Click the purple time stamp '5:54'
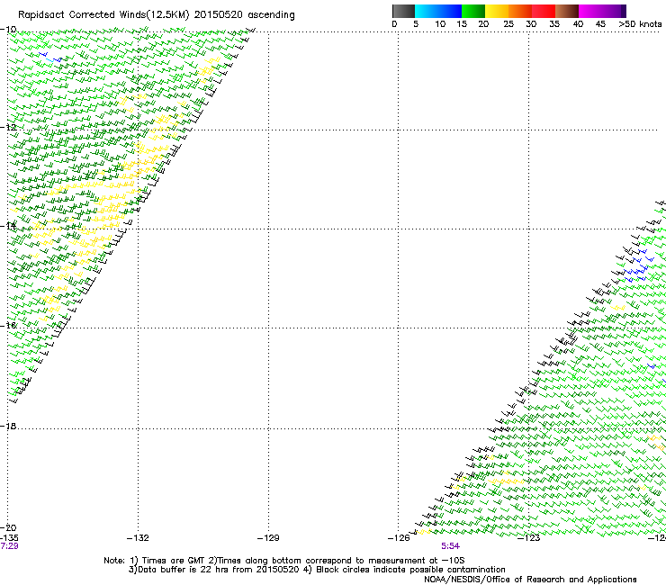The width and height of the screenshot is (666, 585). [x=450, y=546]
